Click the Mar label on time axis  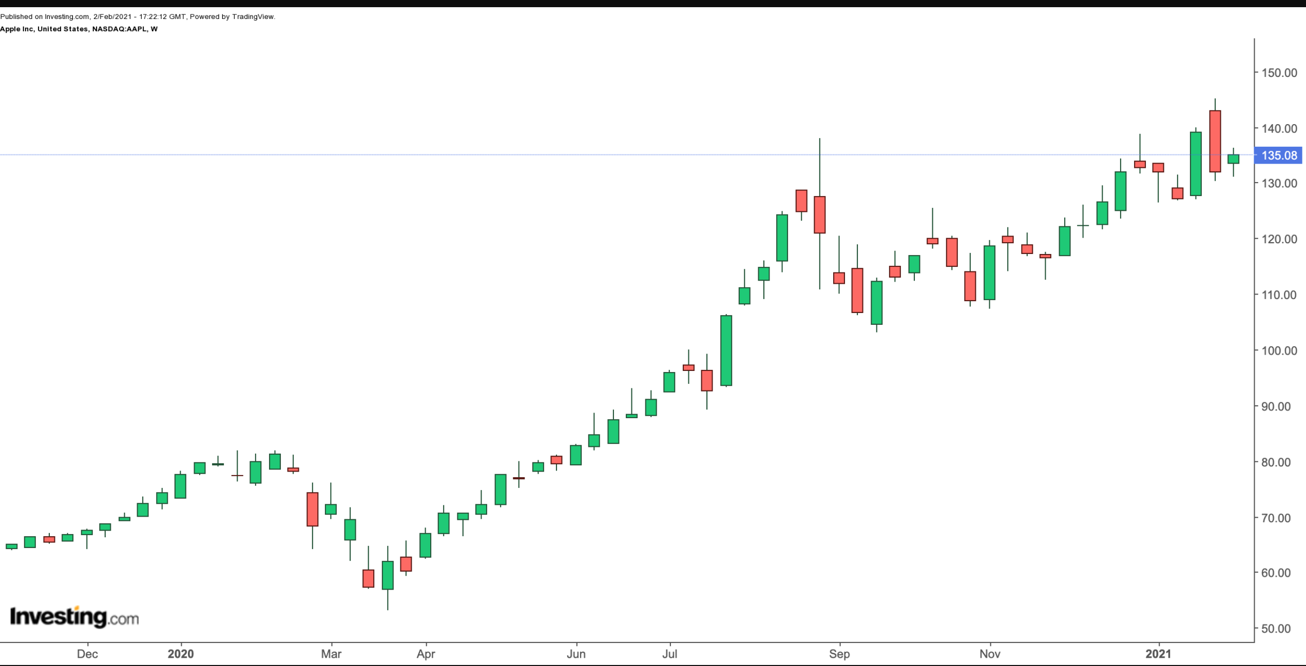pyautogui.click(x=331, y=654)
